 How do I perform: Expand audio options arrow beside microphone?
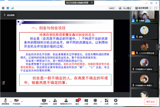click(x=11, y=102)
